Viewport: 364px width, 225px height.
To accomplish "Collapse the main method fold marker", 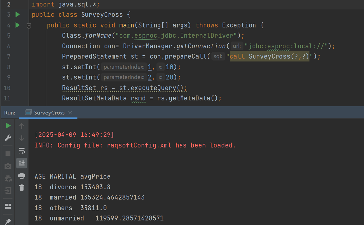I will pos(29,25).
